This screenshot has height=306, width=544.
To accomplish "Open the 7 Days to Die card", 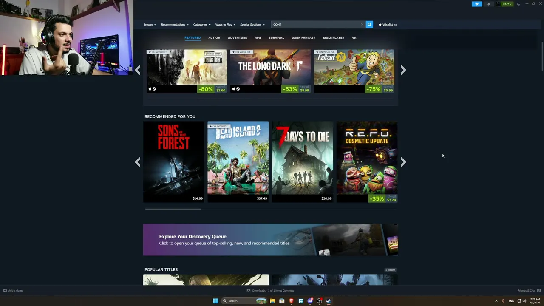I will coord(303,162).
